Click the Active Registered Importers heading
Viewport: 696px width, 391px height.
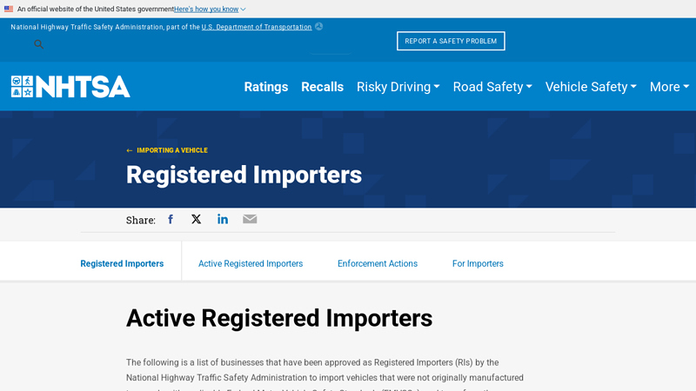(x=279, y=318)
